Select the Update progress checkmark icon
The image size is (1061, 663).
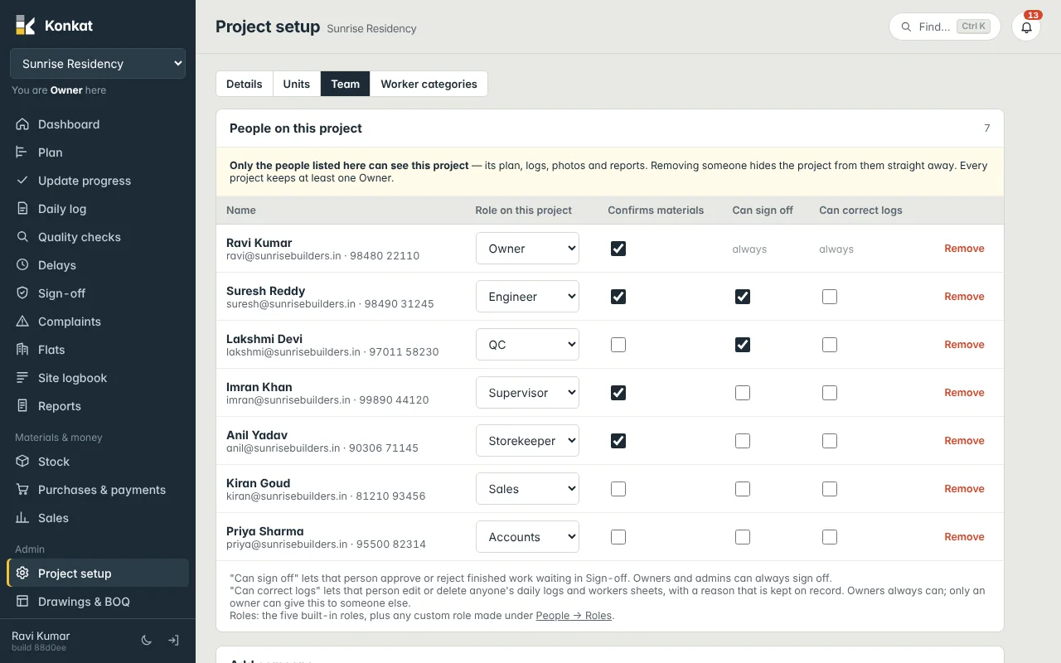coord(22,181)
